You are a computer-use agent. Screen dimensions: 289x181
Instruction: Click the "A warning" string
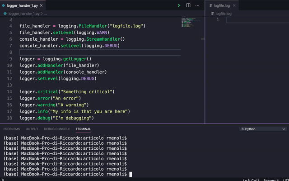pos(72,105)
